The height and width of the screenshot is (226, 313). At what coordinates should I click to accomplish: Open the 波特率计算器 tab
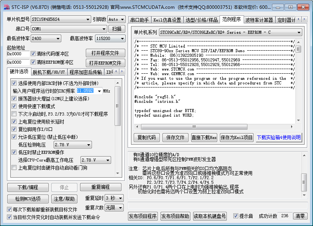[259, 20]
